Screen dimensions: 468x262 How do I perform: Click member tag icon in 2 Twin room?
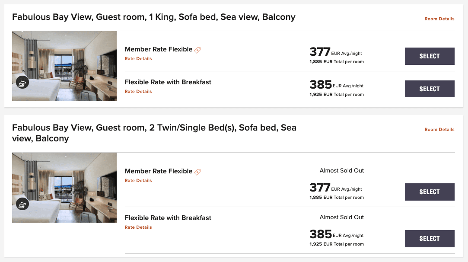pos(197,172)
